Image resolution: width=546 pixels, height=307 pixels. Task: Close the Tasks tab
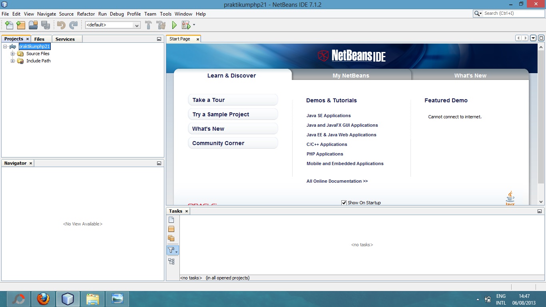click(187, 211)
